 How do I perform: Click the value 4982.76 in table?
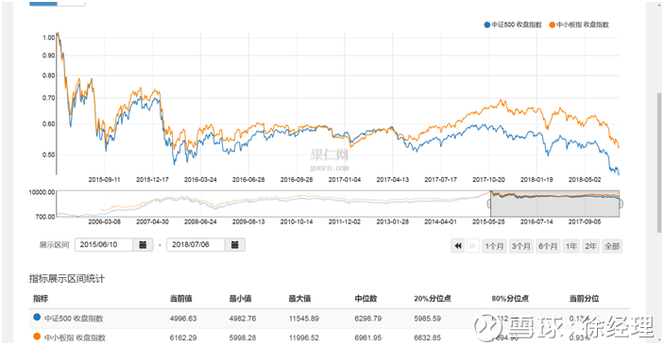tap(242, 319)
